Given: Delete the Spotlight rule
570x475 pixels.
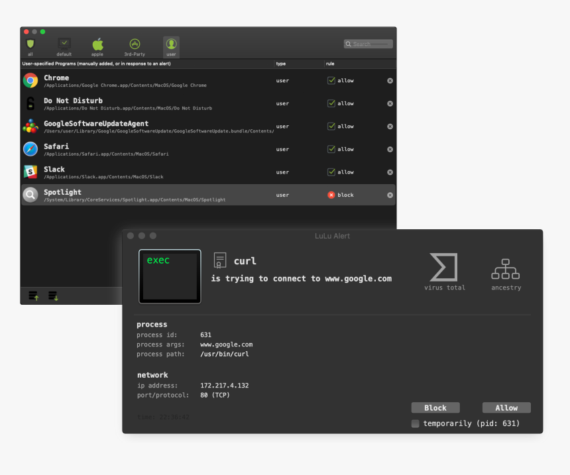Looking at the screenshot, I should tap(390, 195).
